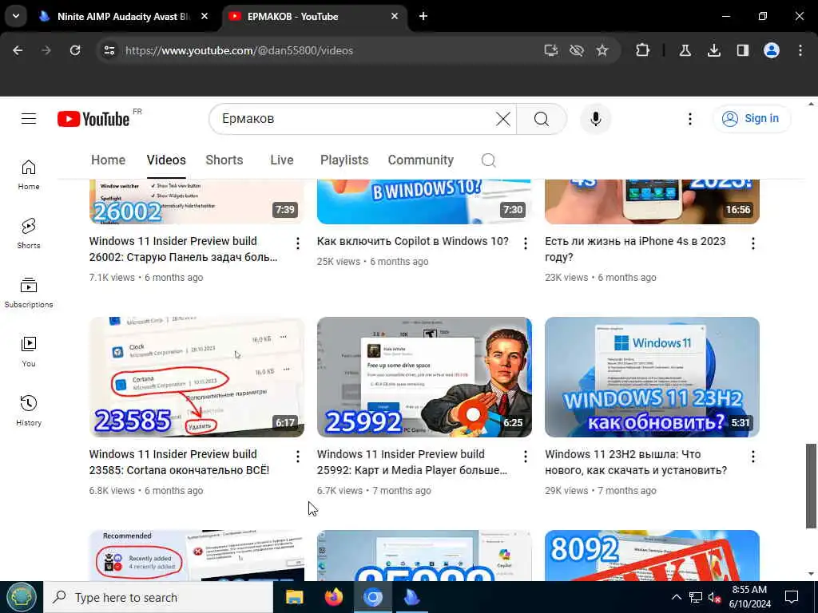818x613 pixels.
Task: Open options for the build 26002 video
Action: tap(297, 243)
